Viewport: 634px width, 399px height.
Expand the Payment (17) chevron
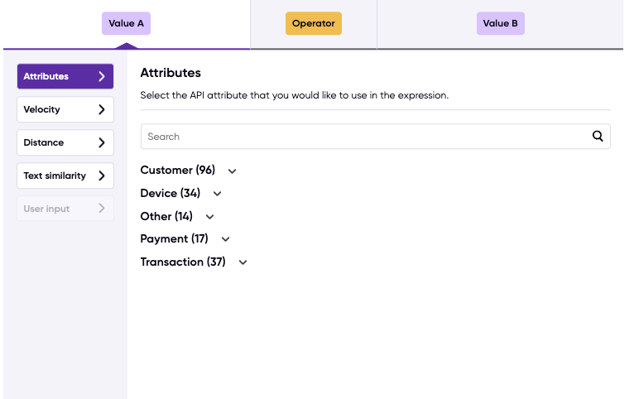point(226,239)
